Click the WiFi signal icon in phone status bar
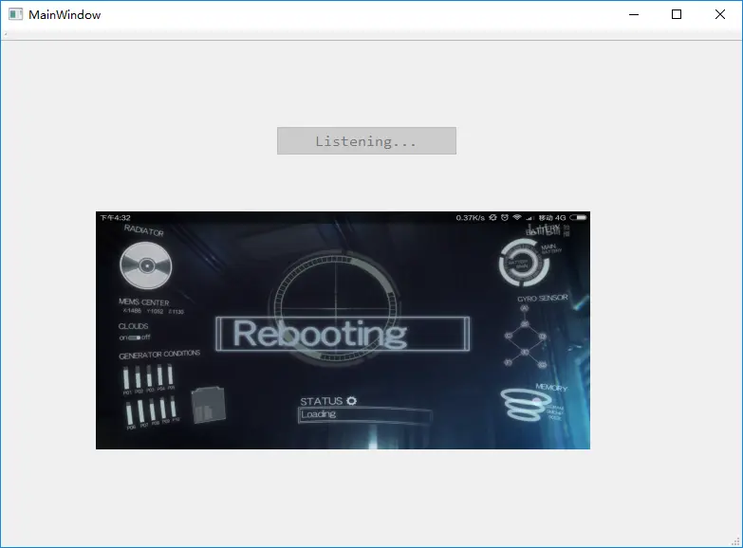Viewport: 743px width, 548px height. (517, 217)
